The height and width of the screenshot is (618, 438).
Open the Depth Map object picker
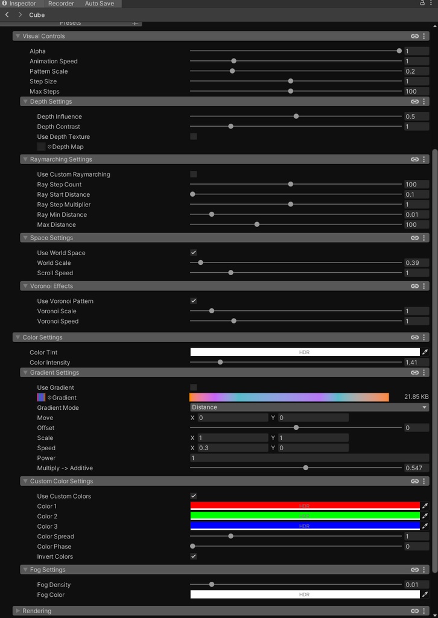49,147
